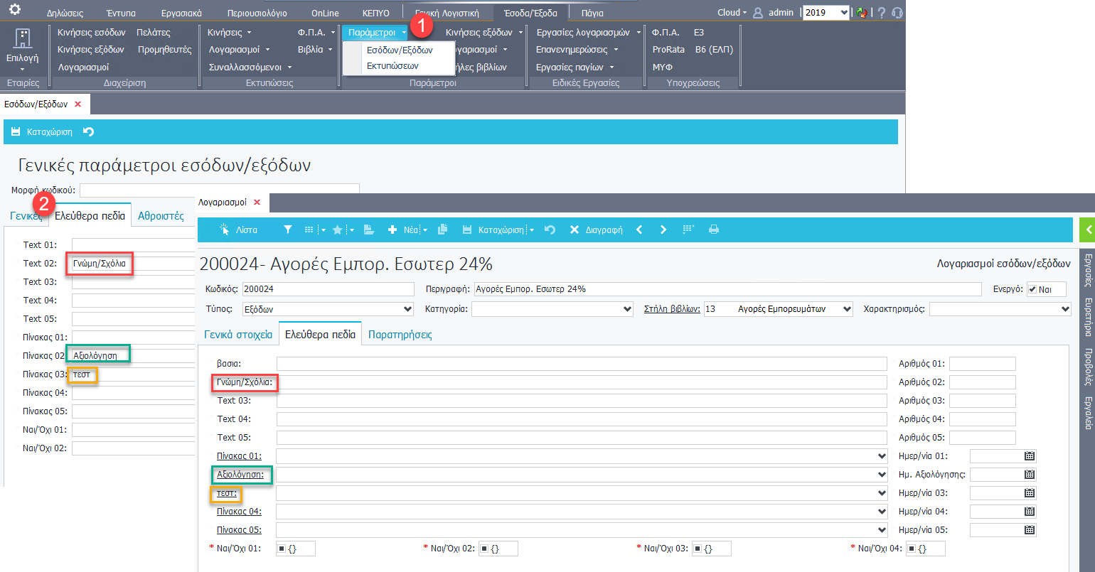Click the undo icon beside Καταχώριση in accounts toolbar
The width and height of the screenshot is (1095, 572).
click(x=550, y=230)
